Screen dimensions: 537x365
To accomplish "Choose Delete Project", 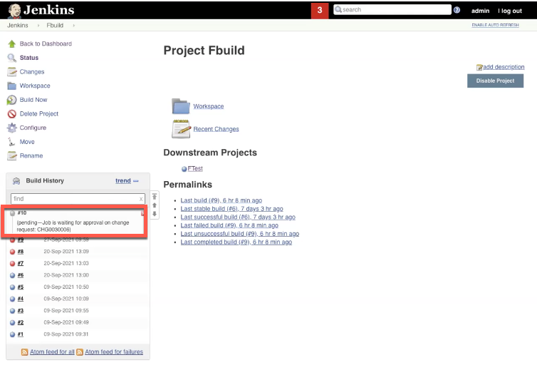I will [39, 114].
